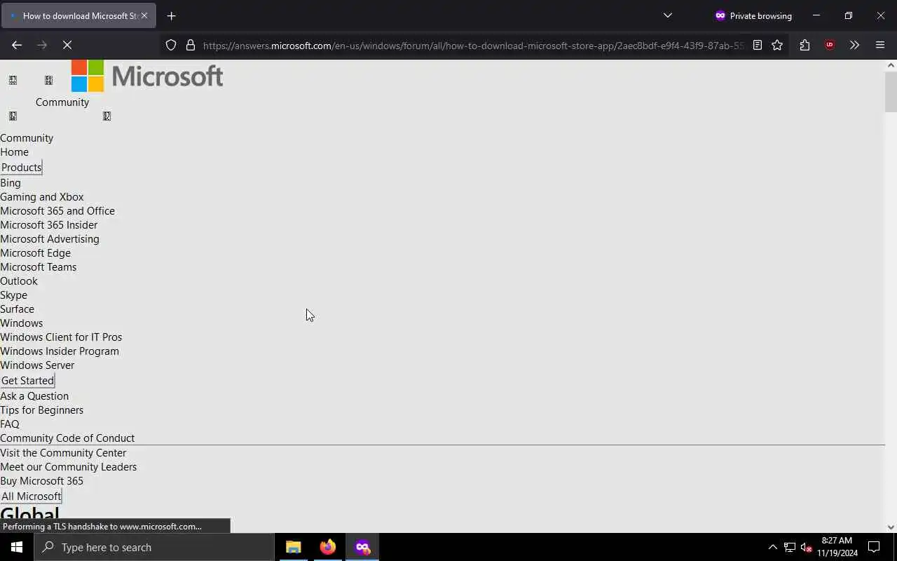This screenshot has width=897, height=561.
Task: Click the page vertical scrollbar thumb
Action: pos(891,91)
